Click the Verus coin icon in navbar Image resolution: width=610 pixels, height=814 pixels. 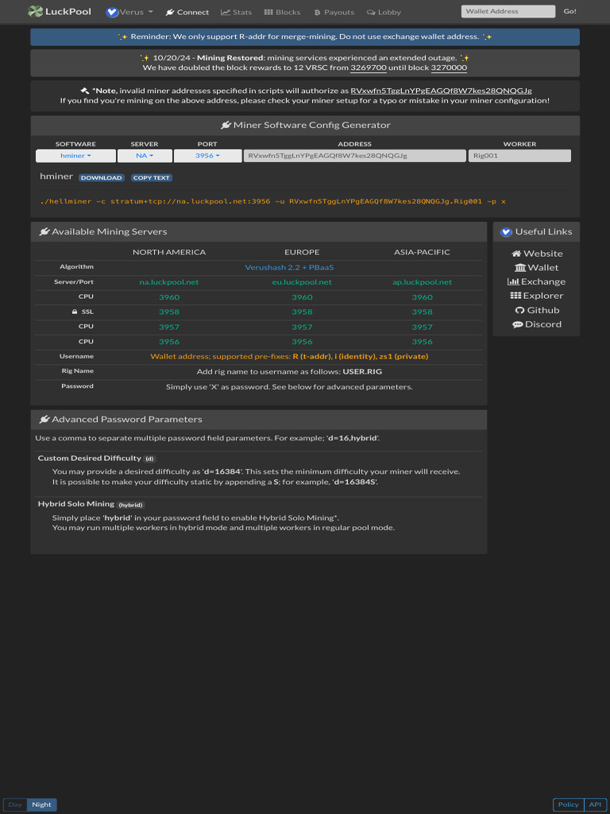pyautogui.click(x=112, y=12)
